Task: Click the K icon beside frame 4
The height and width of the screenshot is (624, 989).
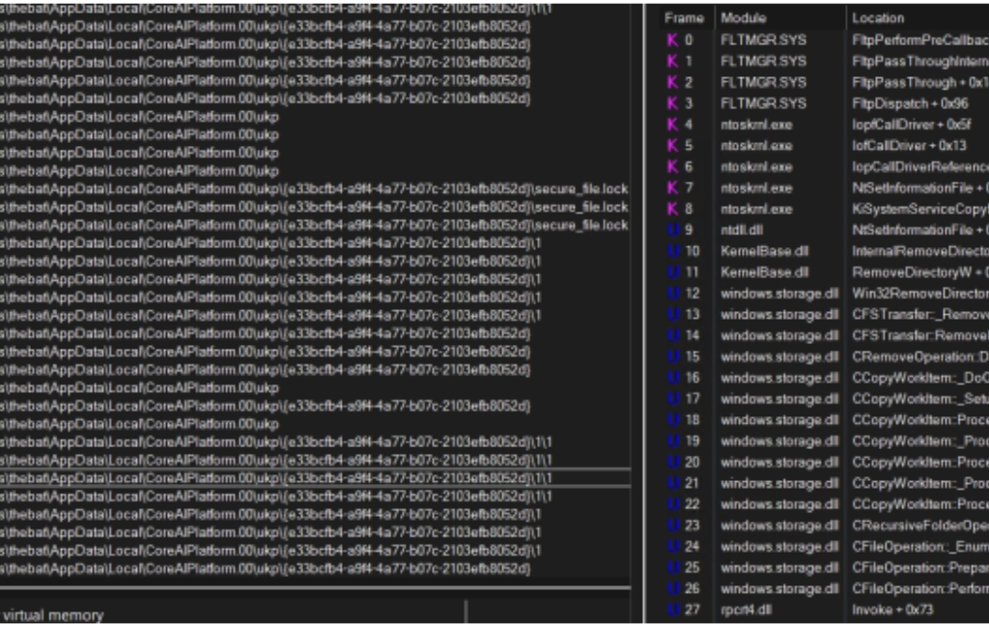Action: coord(672,125)
